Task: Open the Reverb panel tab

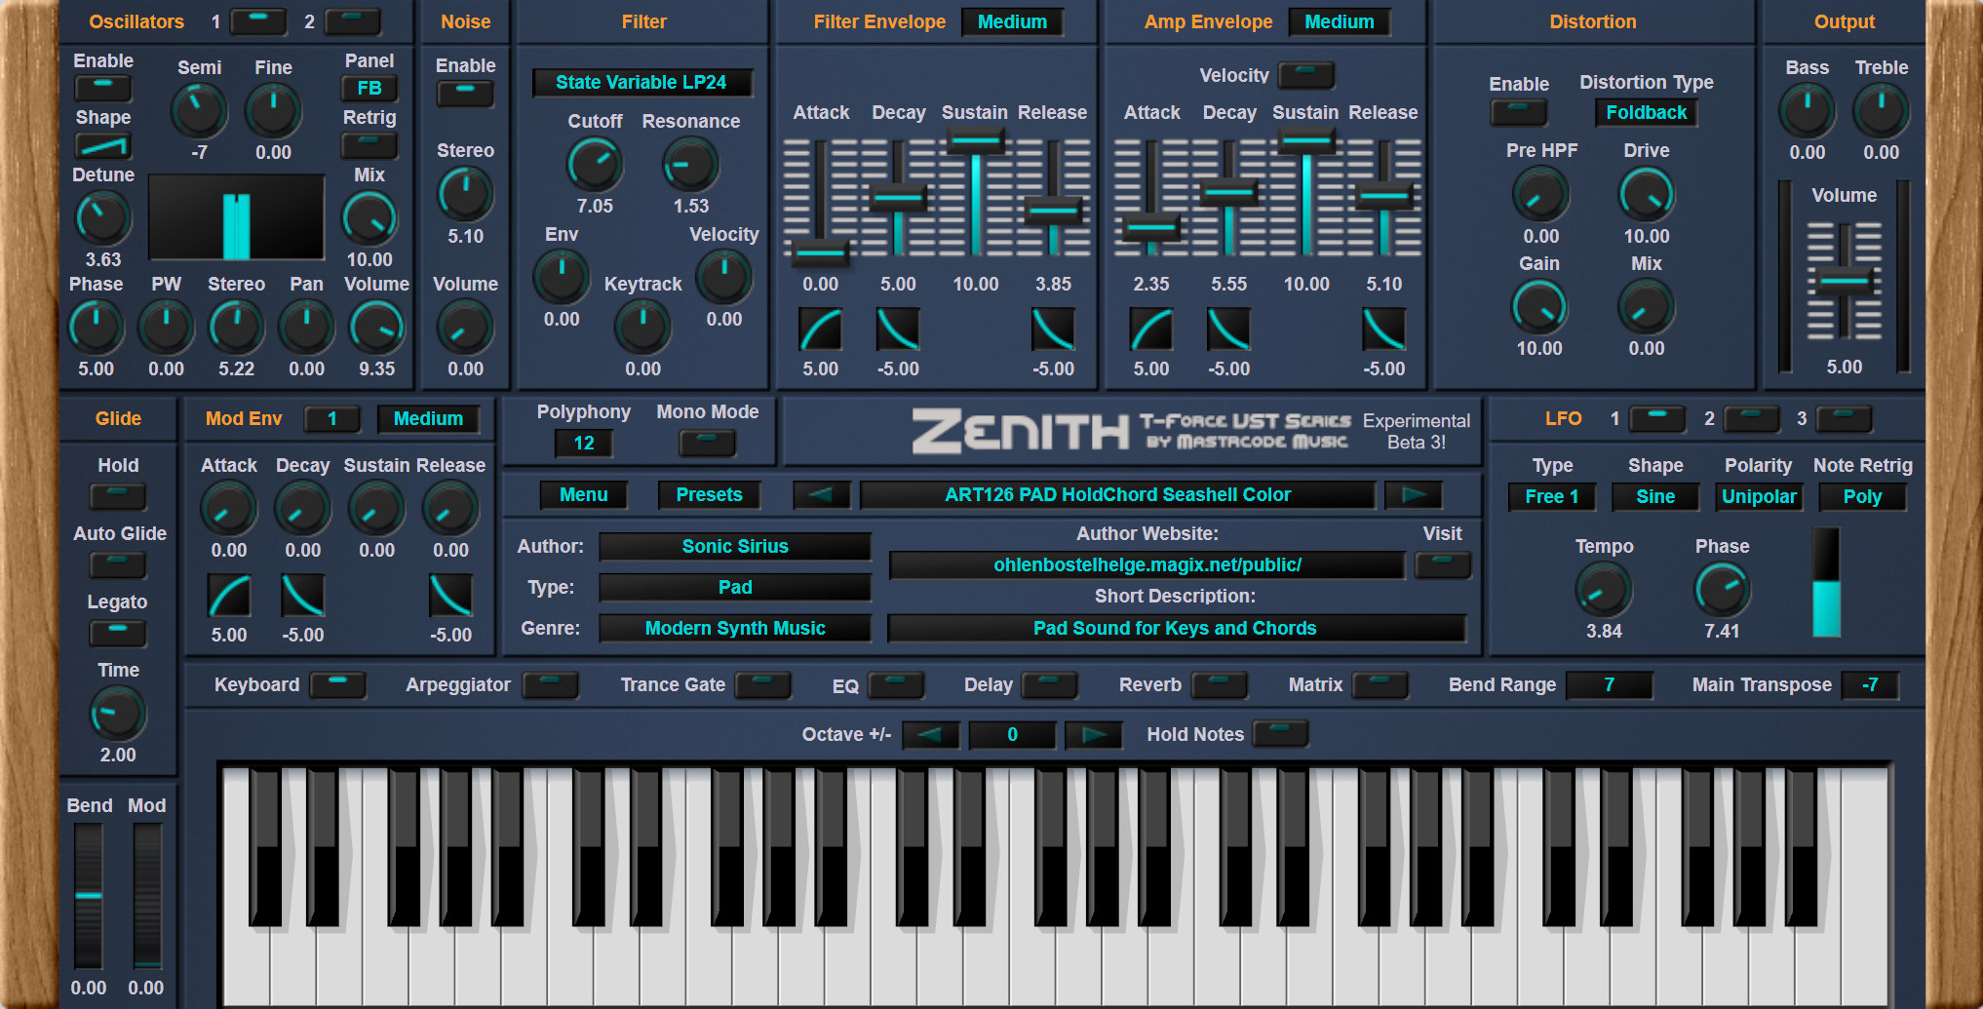Action: [x=1219, y=684]
